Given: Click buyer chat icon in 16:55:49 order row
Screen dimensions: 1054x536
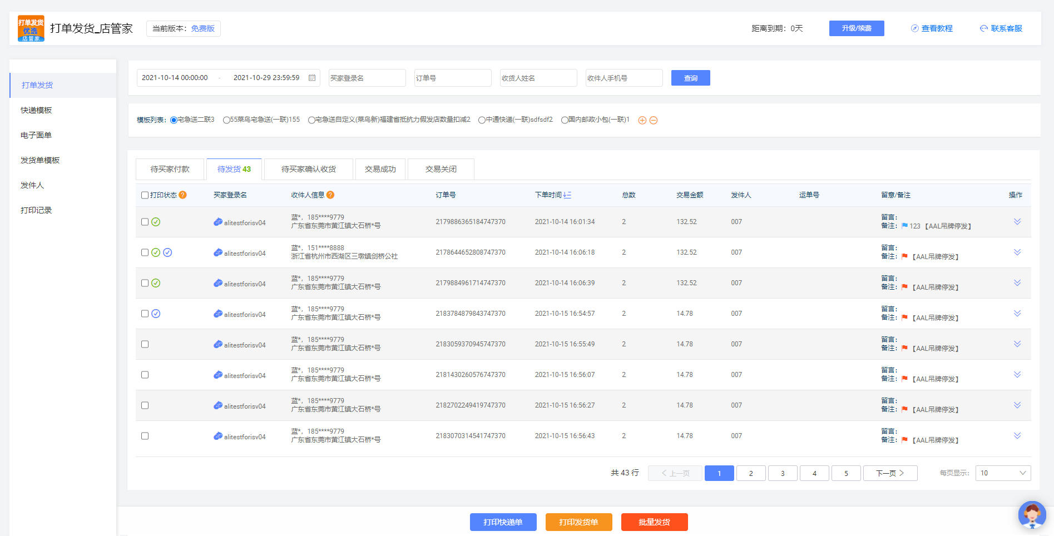Looking at the screenshot, I should (218, 344).
